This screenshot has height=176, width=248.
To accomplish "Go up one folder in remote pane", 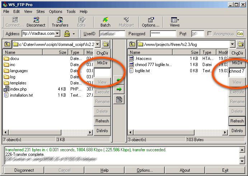I will (x=132, y=44).
